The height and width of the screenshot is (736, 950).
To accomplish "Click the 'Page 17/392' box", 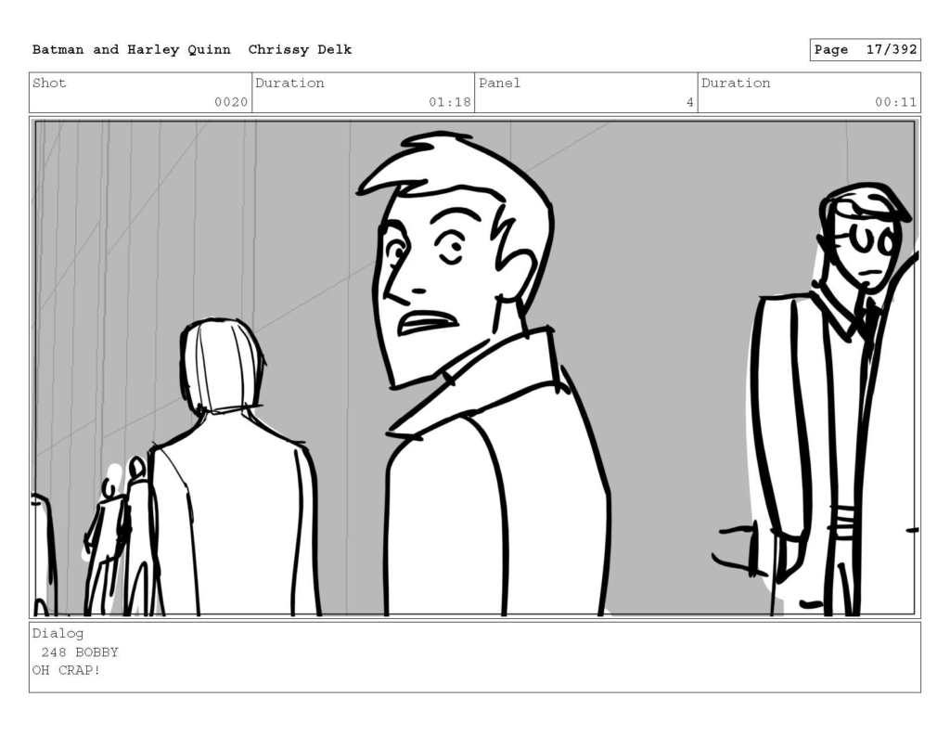I will coord(866,50).
